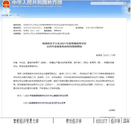Select the 信息类别 value 高等教育
The width and height of the screenshot is (131, 125).
pyautogui.click(x=58, y=31)
